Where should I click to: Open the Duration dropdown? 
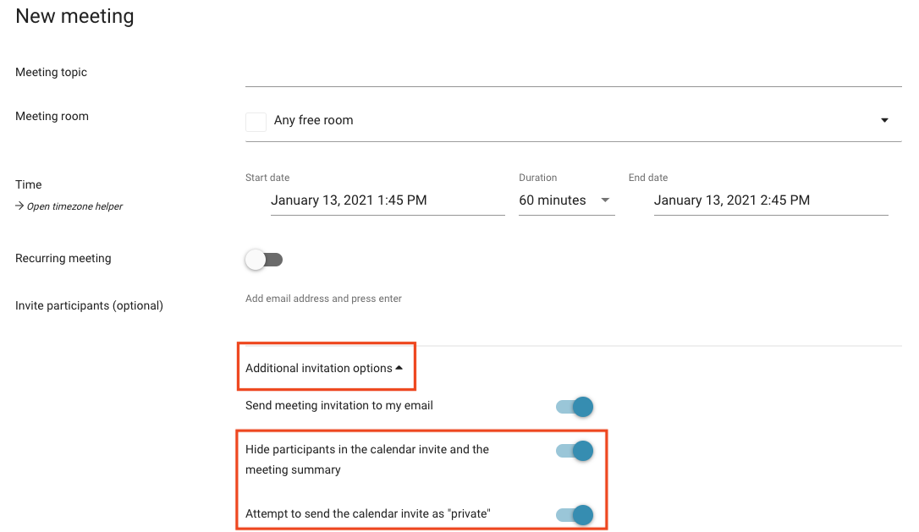click(566, 200)
